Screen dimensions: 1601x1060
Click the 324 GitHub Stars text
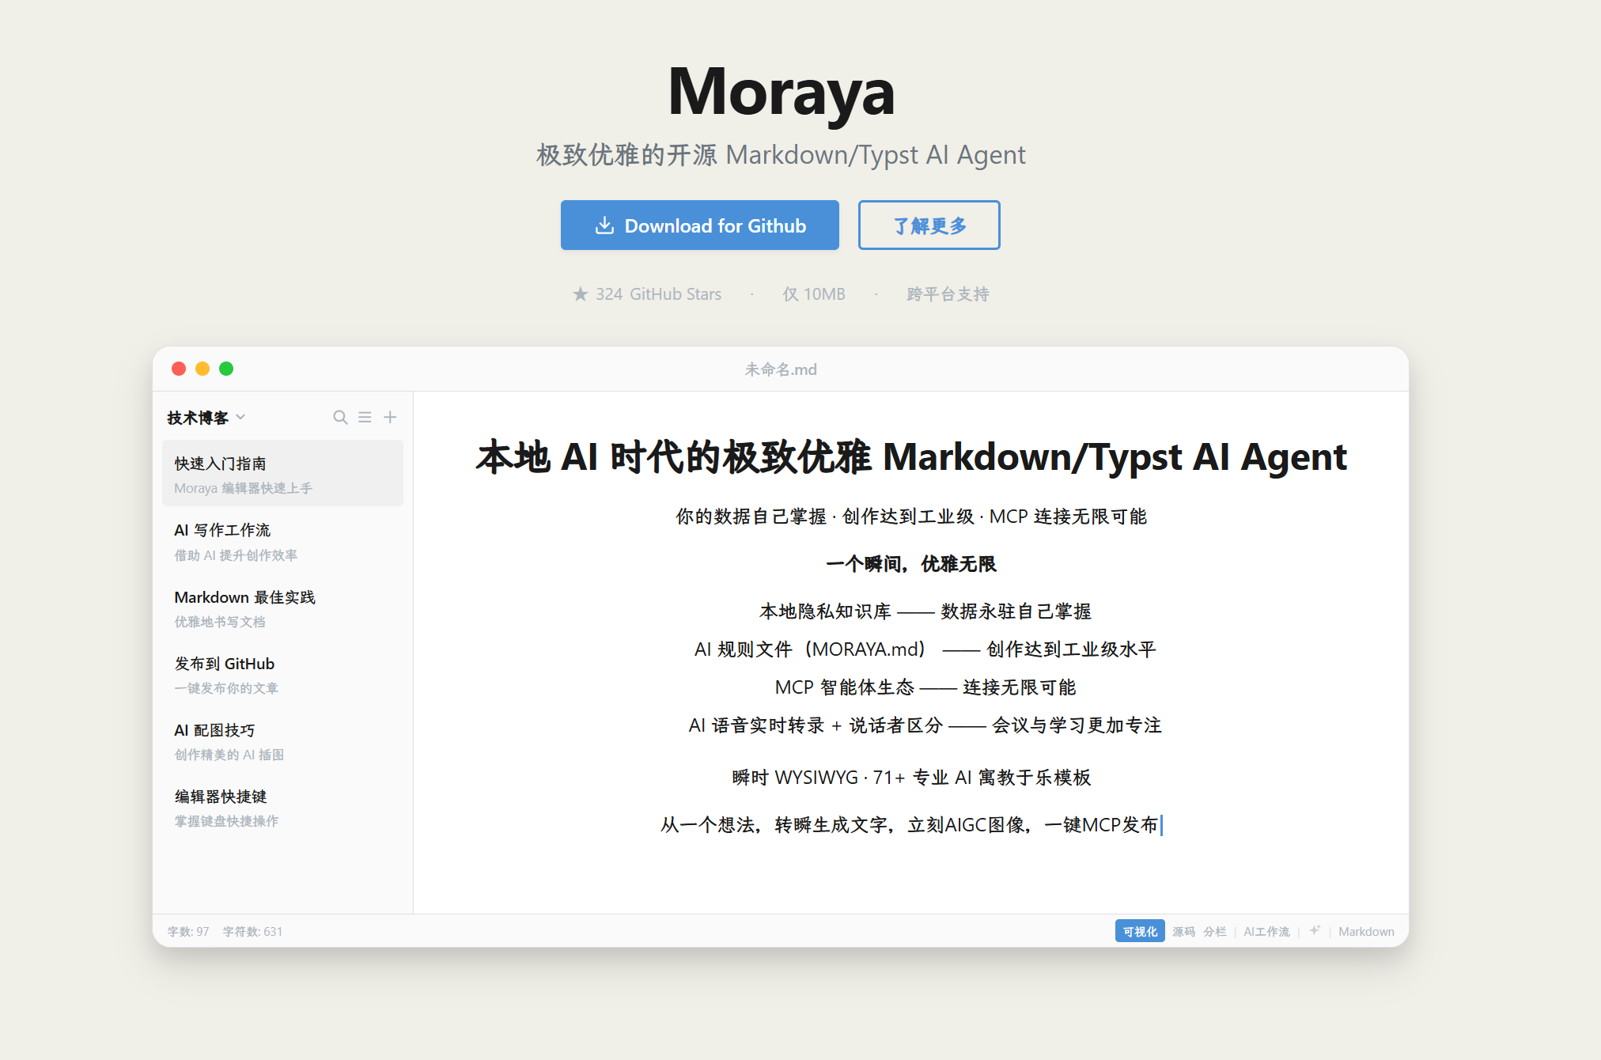pos(658,294)
